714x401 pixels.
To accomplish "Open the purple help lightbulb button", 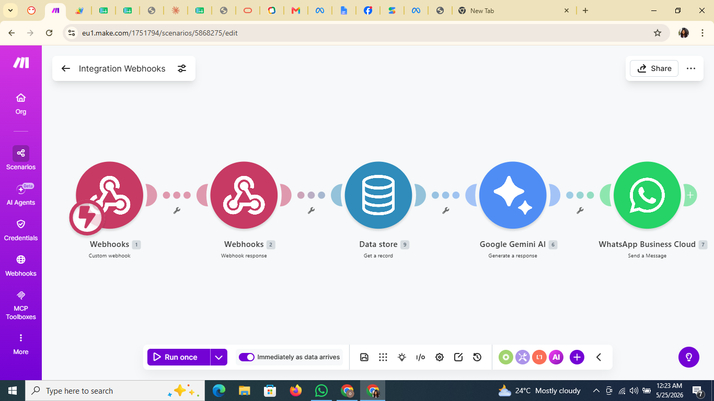I will 689,357.
